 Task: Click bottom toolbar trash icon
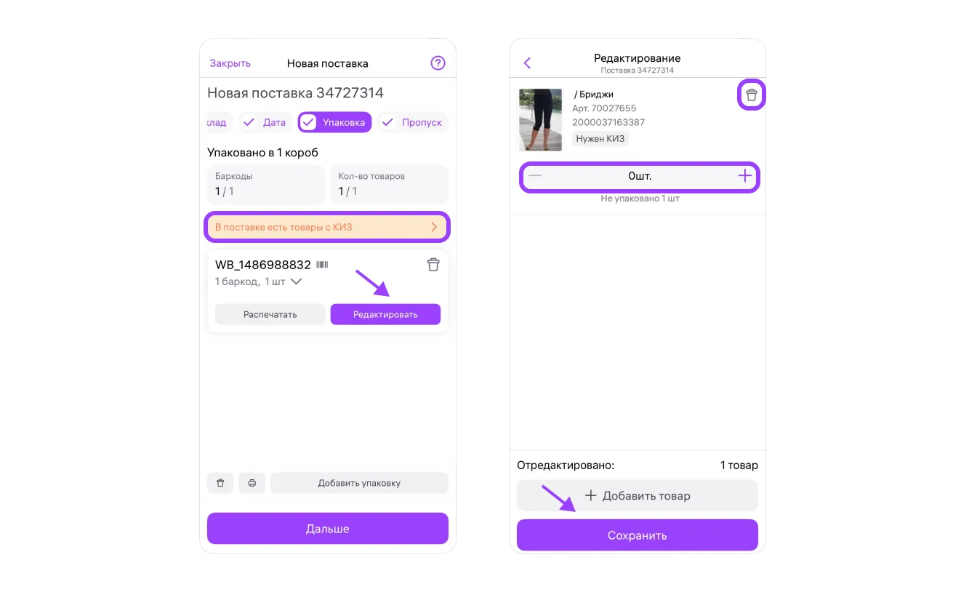coord(220,483)
